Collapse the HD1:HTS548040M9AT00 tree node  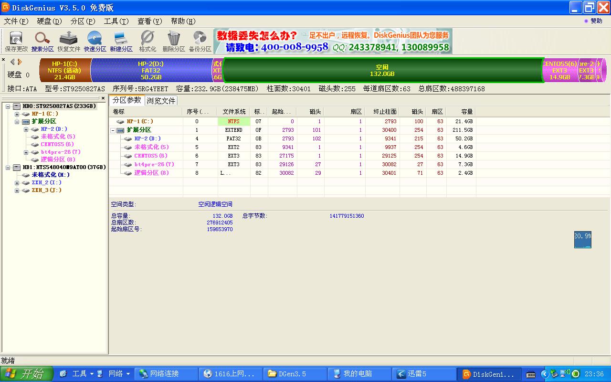tap(9, 168)
